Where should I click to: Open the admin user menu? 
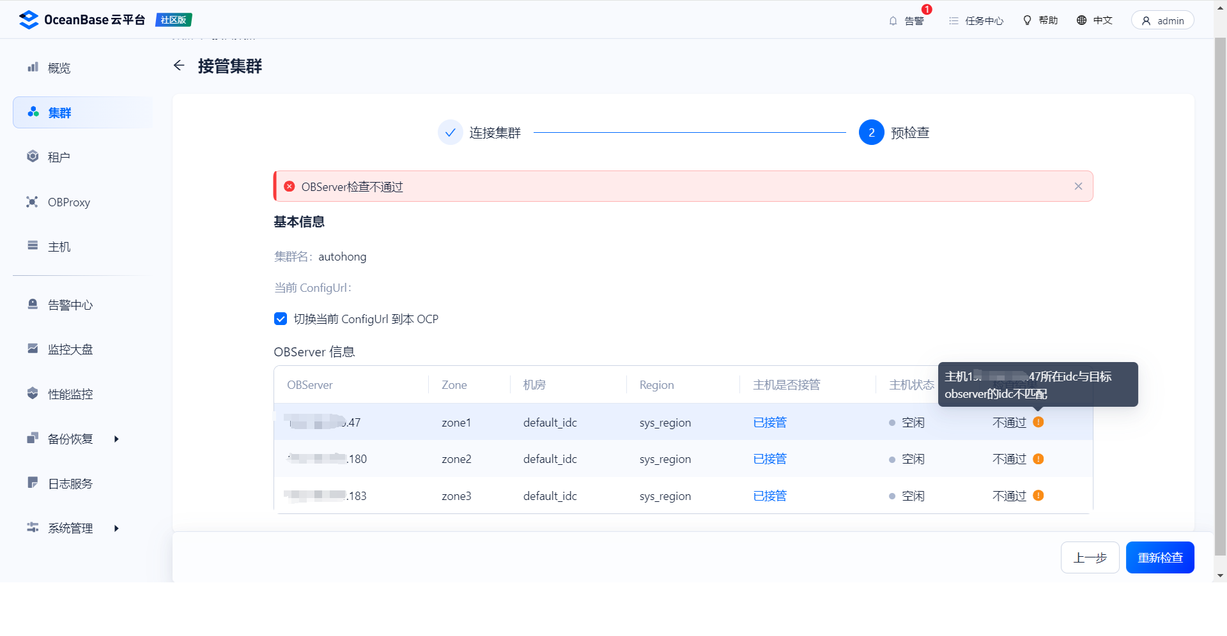click(x=1162, y=20)
